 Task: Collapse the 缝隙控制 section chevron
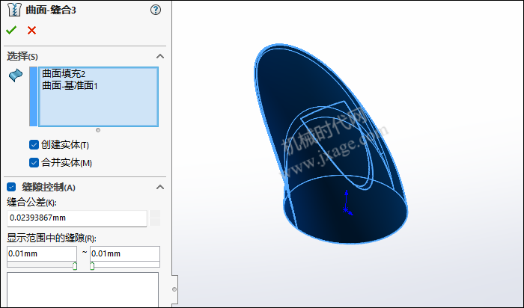click(x=160, y=187)
